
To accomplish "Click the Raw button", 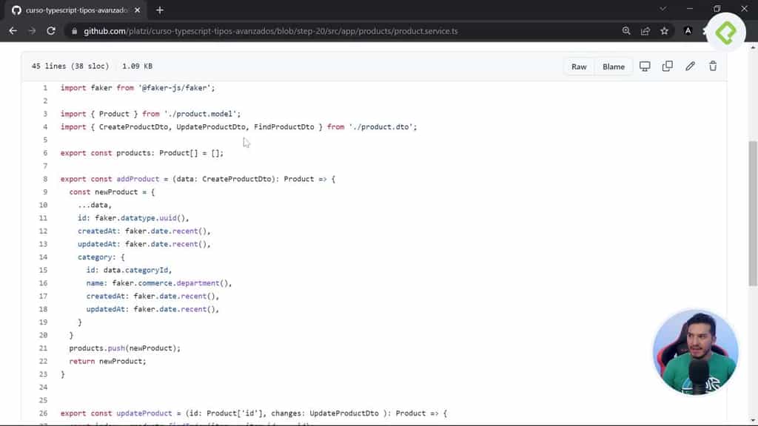I will tap(579, 66).
